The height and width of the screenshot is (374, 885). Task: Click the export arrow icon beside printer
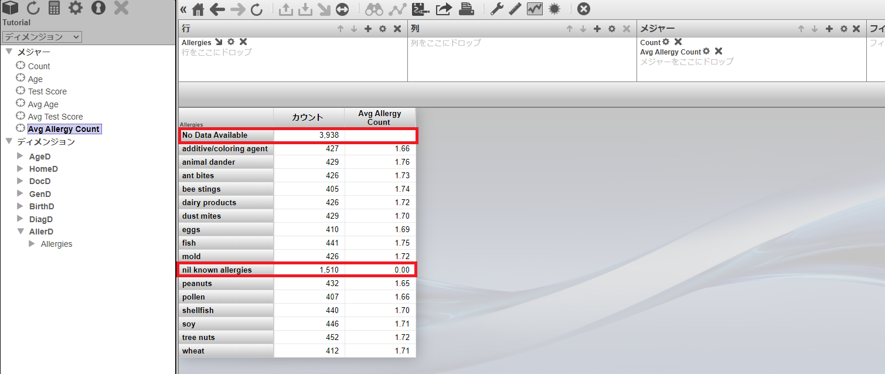[444, 9]
